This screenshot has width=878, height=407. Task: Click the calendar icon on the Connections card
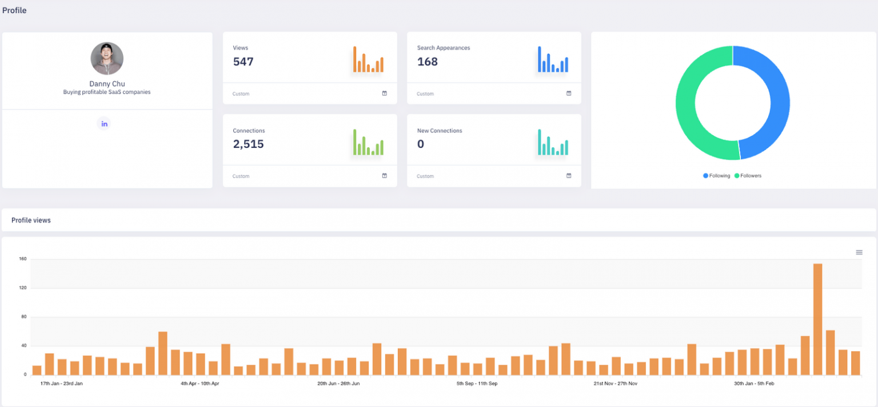click(385, 176)
